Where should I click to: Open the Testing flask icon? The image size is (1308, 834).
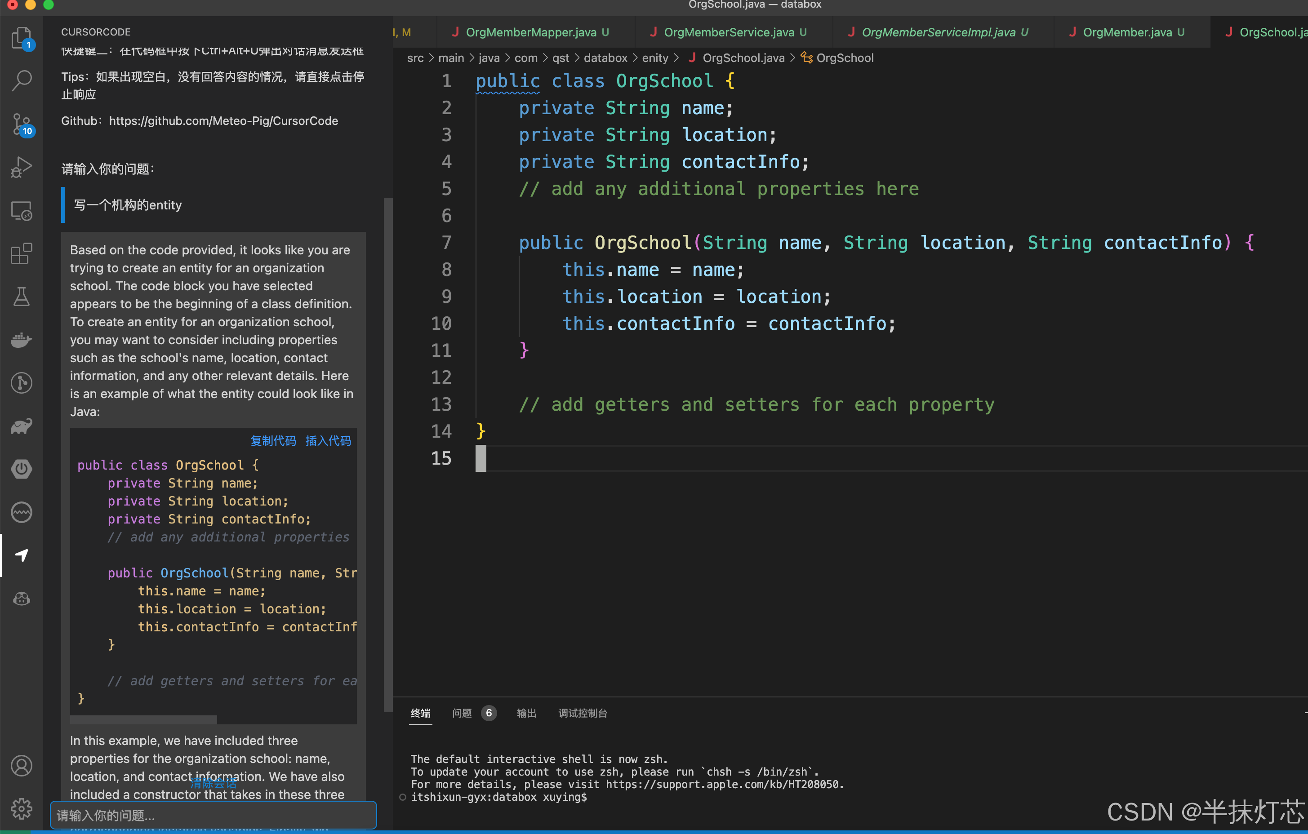pos(21,297)
